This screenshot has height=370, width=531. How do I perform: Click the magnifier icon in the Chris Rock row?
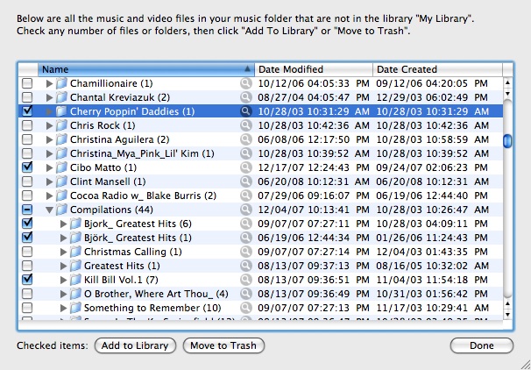pos(246,125)
